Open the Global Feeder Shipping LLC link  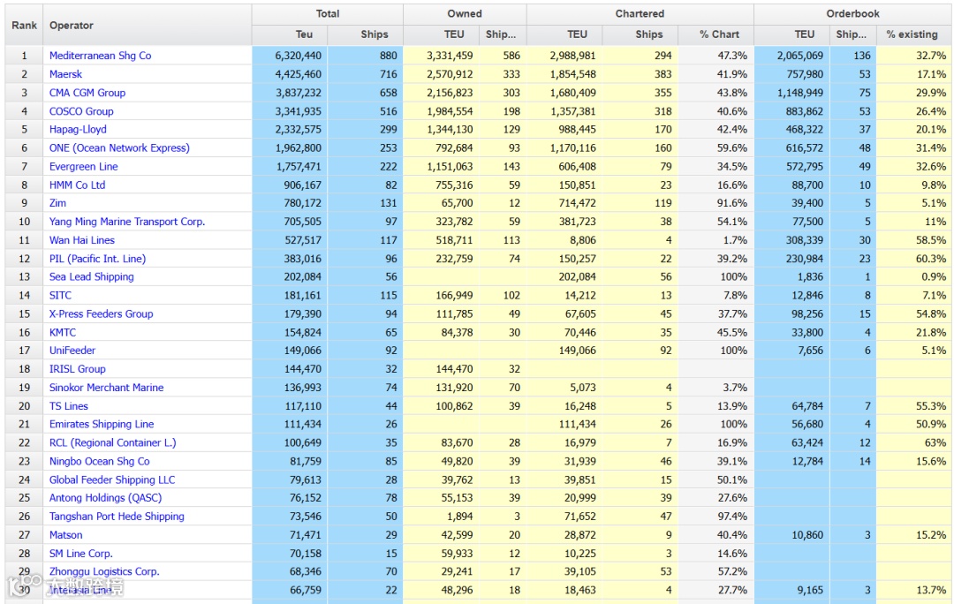point(112,479)
